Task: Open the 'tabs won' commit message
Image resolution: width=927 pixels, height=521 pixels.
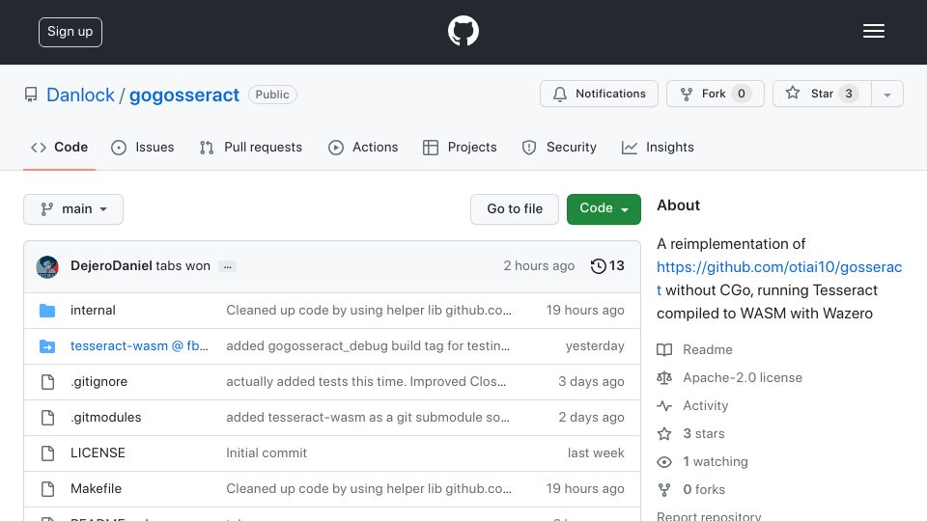Action: click(183, 266)
